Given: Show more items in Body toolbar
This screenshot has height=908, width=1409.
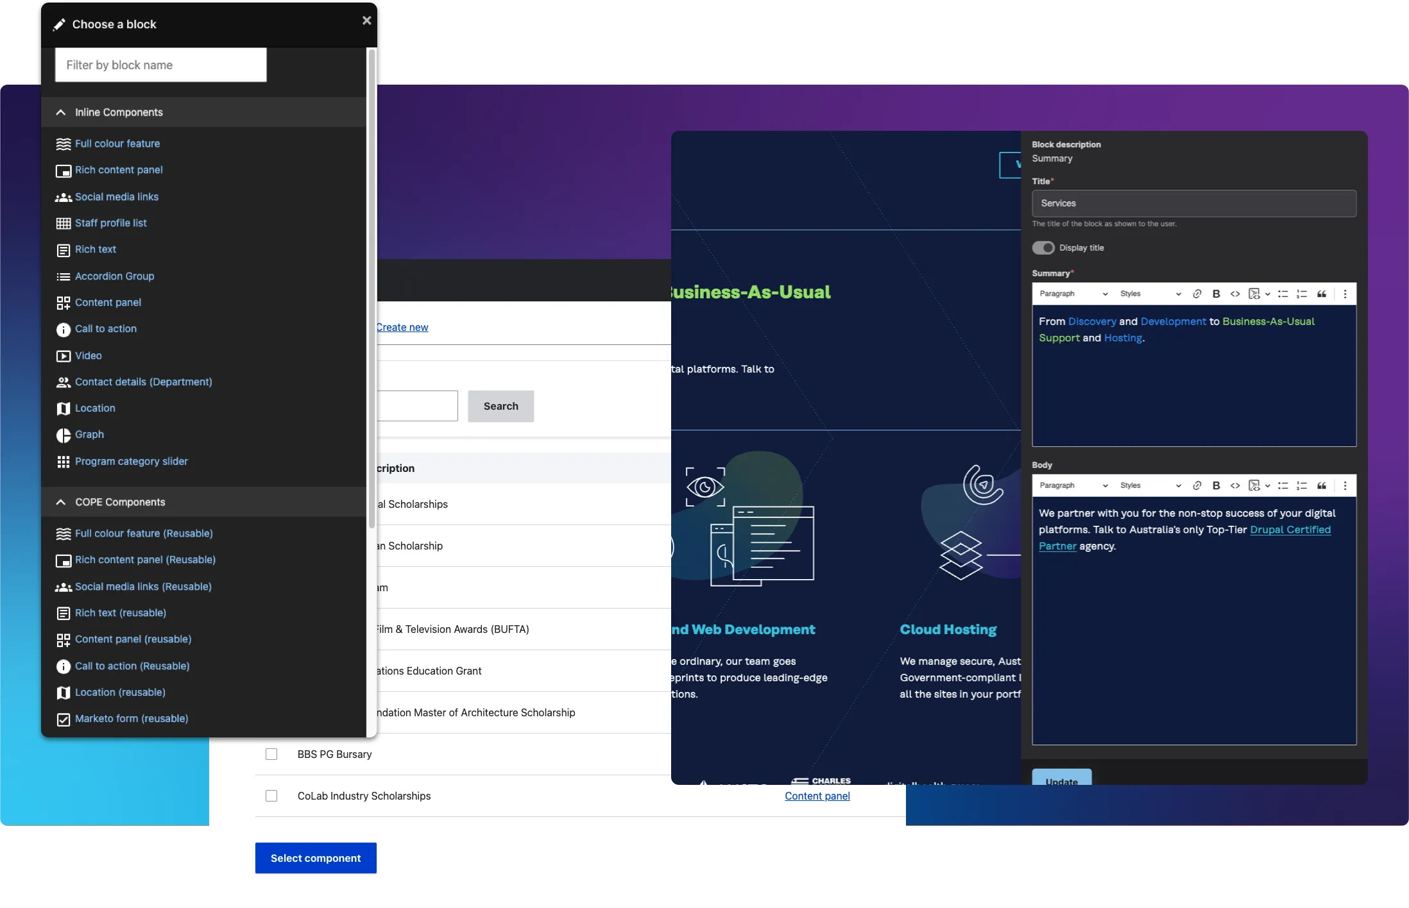Looking at the screenshot, I should coord(1345,486).
